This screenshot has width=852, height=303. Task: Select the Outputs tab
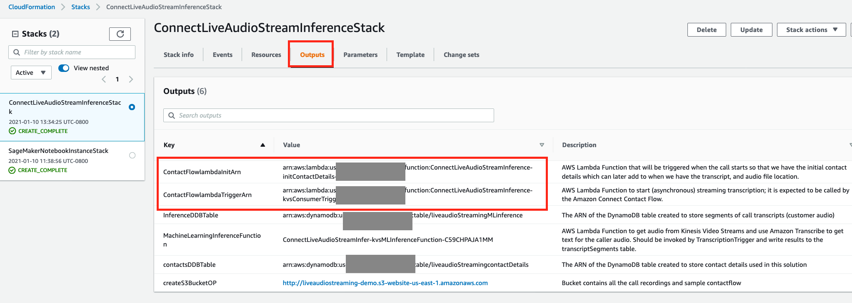312,55
